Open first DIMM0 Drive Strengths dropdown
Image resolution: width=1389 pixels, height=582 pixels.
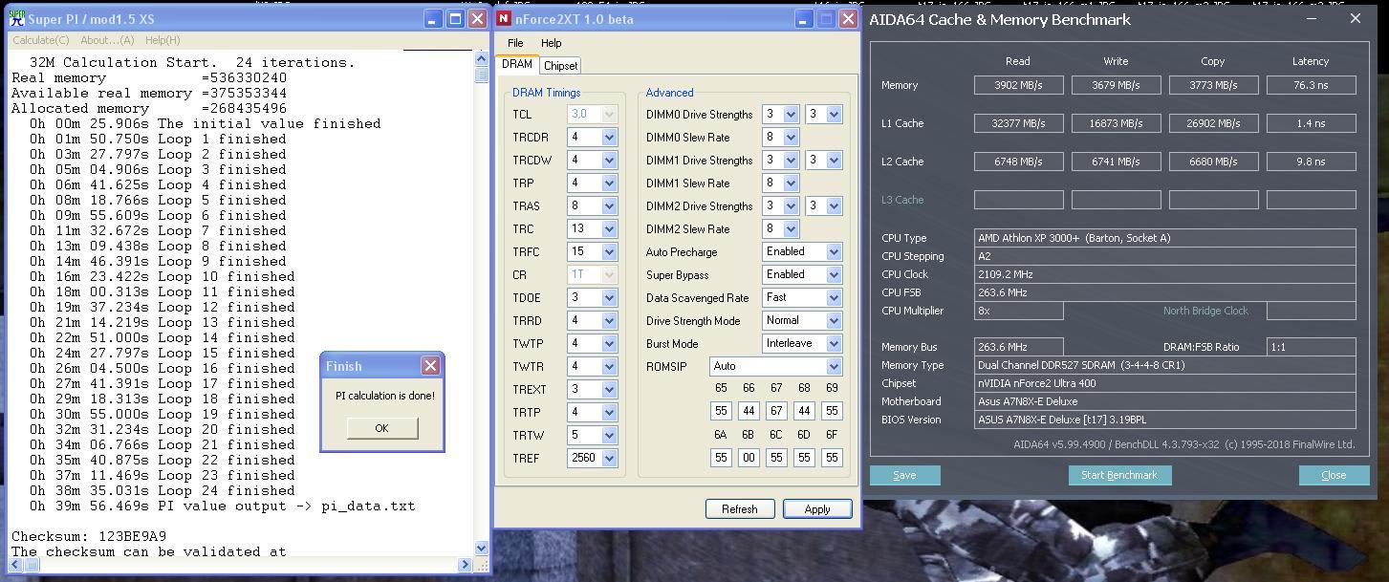click(x=791, y=114)
